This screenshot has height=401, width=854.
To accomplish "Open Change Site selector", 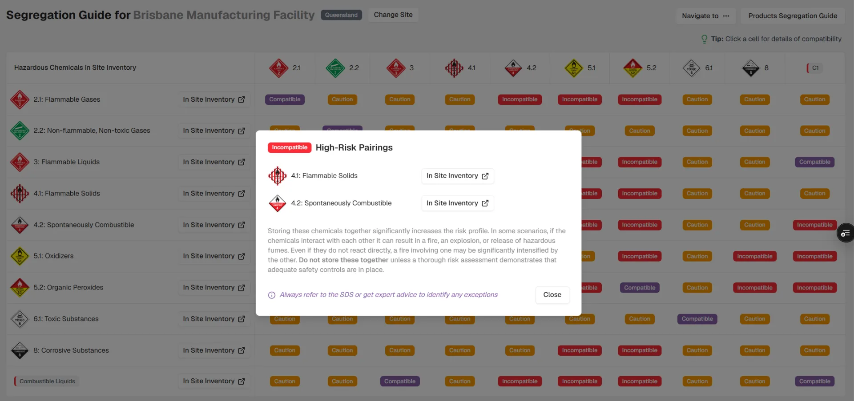I will tap(393, 15).
